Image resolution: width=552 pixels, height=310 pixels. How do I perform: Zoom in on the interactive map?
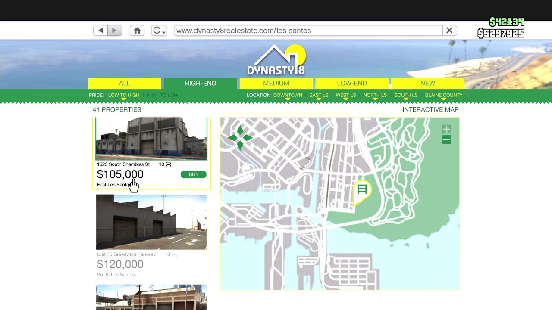447,129
